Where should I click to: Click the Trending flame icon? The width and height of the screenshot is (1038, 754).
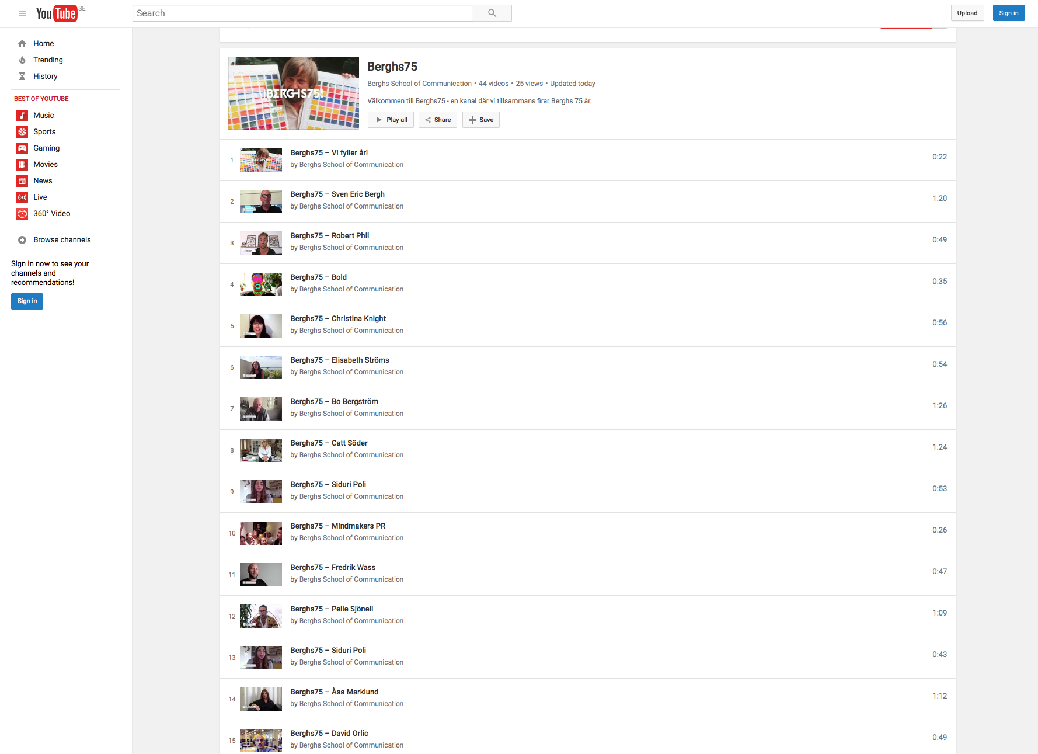click(22, 60)
